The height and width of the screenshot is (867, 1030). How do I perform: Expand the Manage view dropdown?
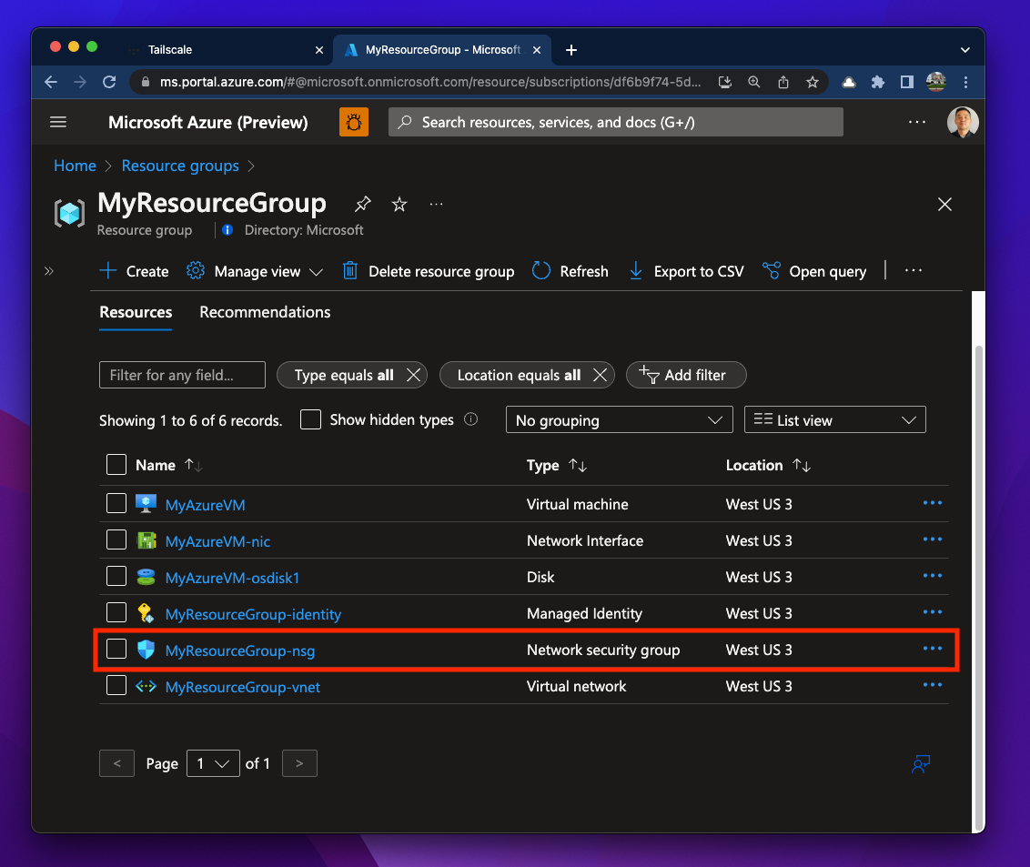point(256,271)
